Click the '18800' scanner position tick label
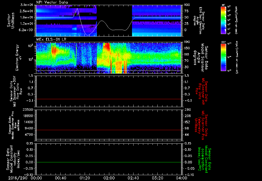This screenshot has width=262, height=181. (x=28, y=116)
